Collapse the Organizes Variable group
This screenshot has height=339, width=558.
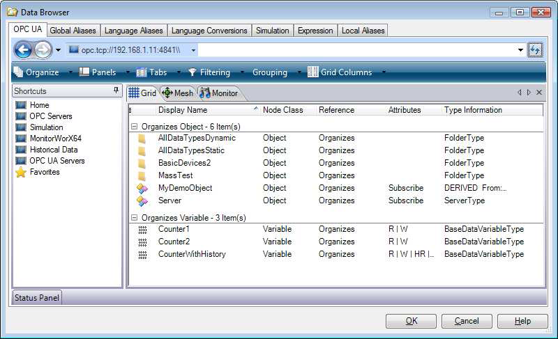134,218
